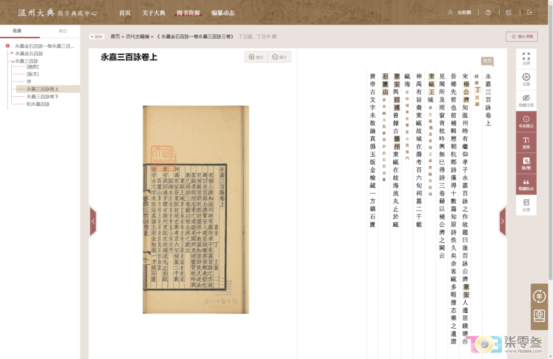Viewport: 553px width, 359px height.
Task: Toggle 隐藏注释 to hide annotations
Action: (526, 100)
